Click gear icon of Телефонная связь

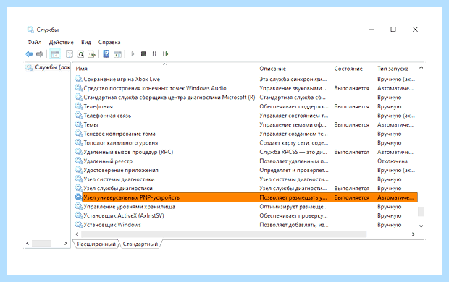[x=79, y=116]
